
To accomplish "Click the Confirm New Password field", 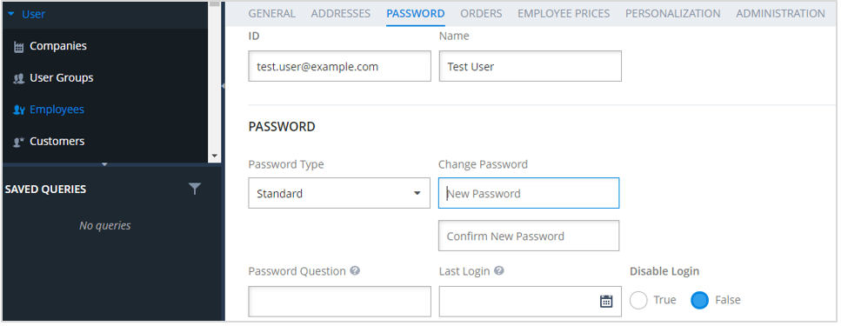I will pyautogui.click(x=529, y=236).
